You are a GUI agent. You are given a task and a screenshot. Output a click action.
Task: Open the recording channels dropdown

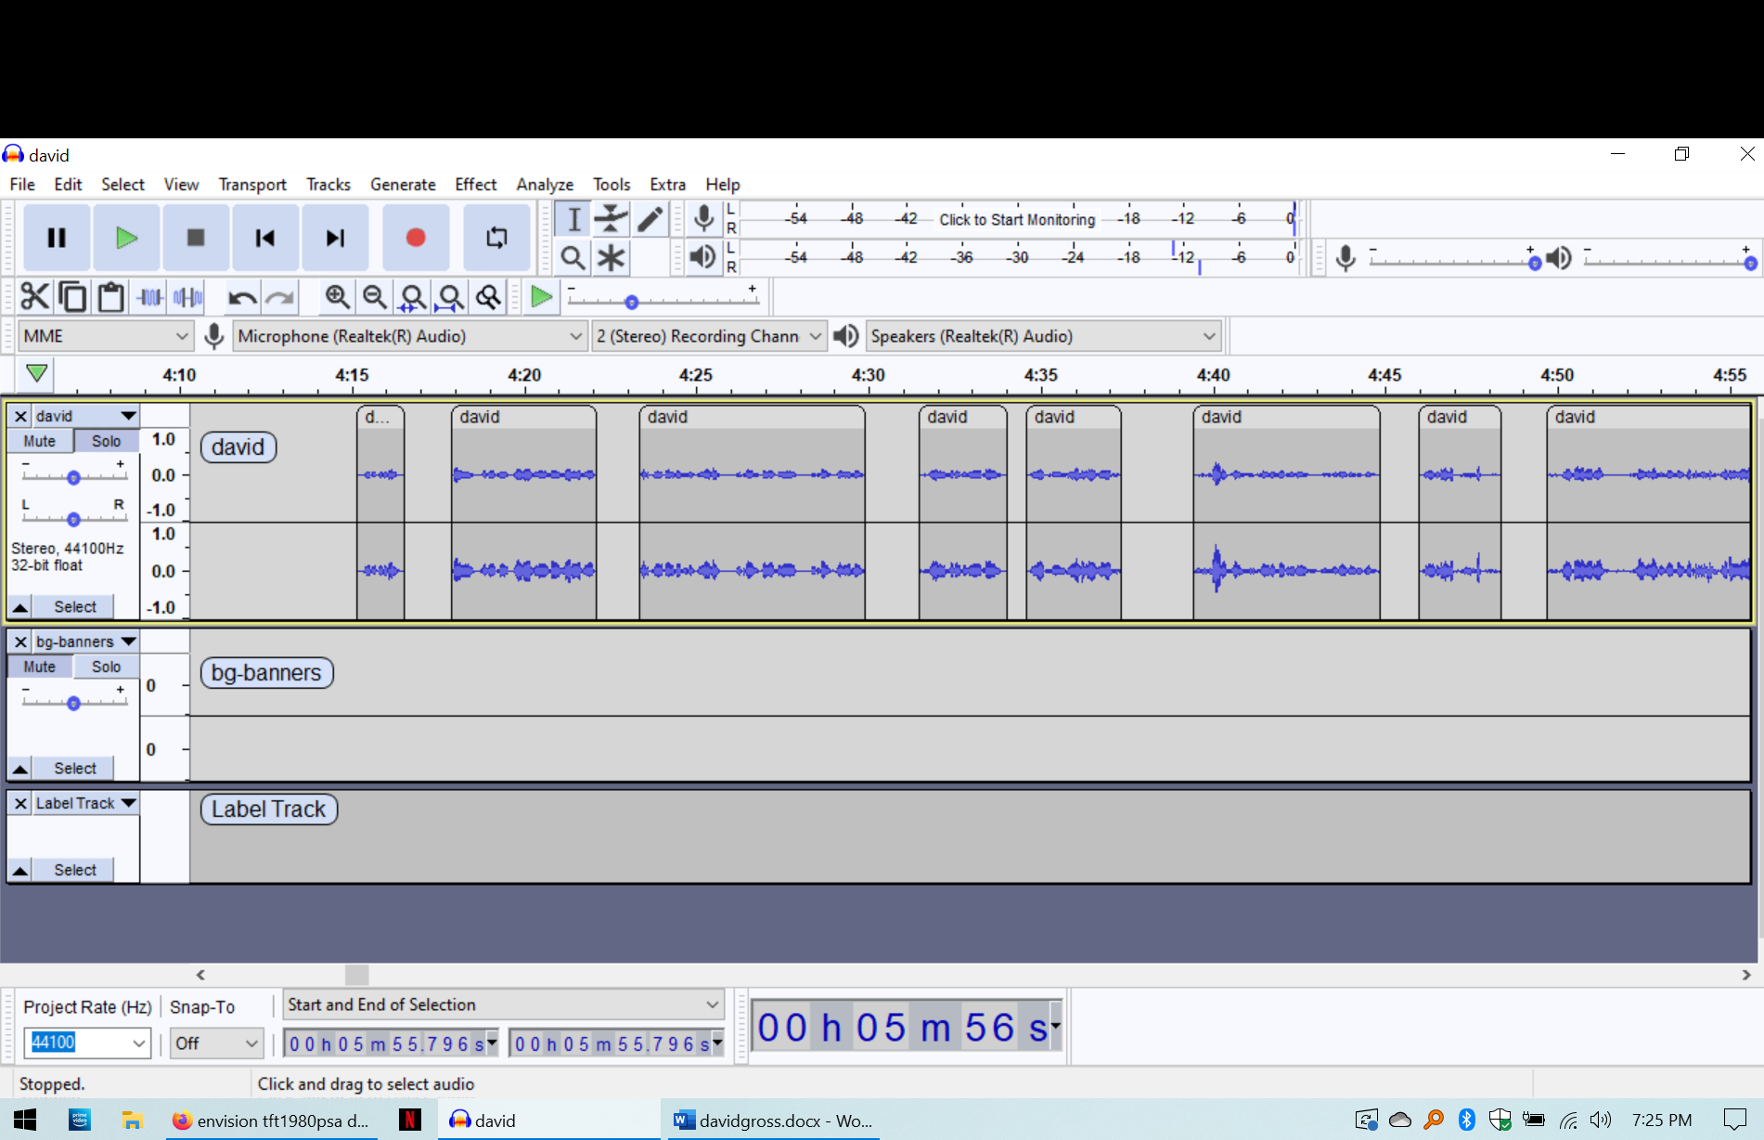pos(709,336)
